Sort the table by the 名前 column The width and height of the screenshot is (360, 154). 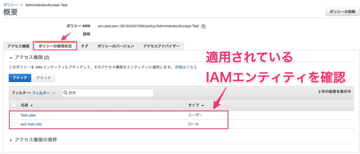point(25,105)
